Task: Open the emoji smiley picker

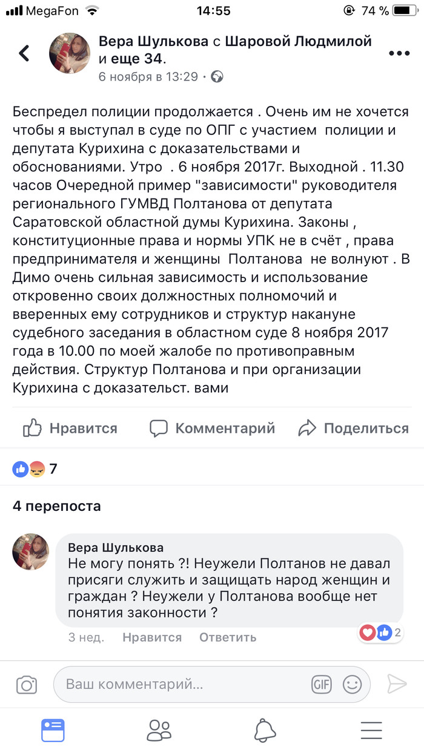Action: point(352,685)
